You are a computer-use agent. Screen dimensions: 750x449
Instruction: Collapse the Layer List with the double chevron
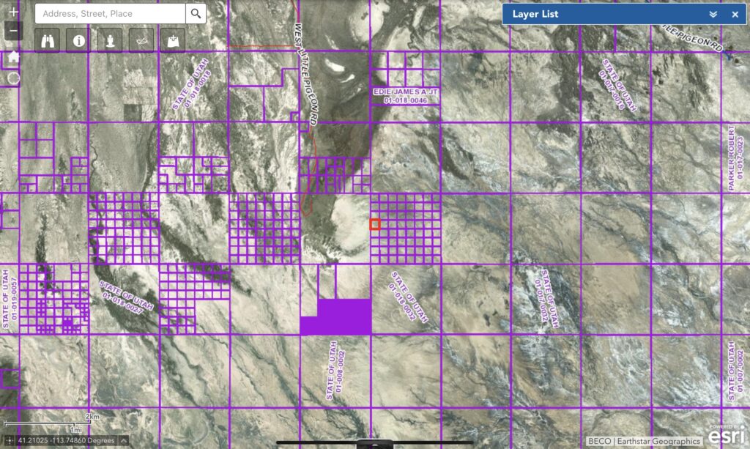point(712,14)
